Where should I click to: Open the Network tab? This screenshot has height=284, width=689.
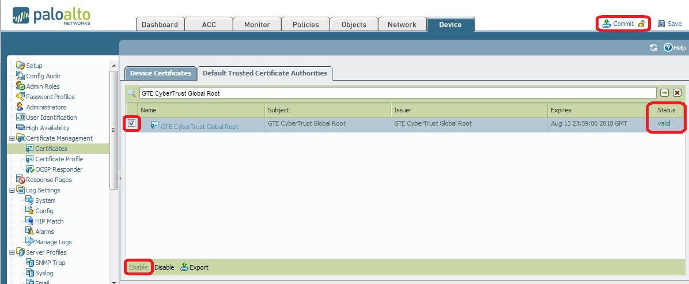(402, 25)
